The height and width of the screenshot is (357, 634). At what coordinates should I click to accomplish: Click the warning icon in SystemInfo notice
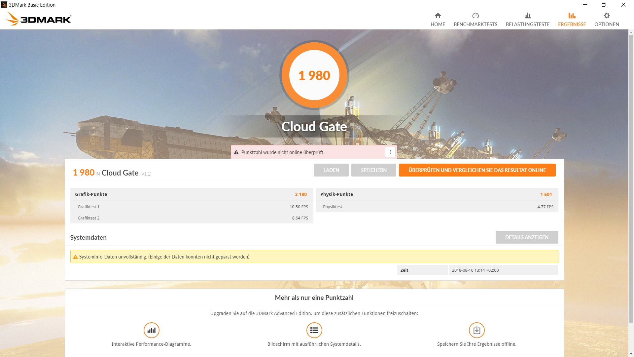point(75,257)
